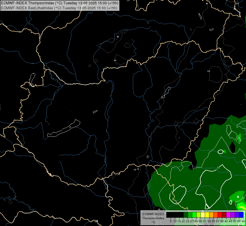Select the bright yellow 31-33 legend swatch
Screen dimensions: 246x226
[x=207, y=215]
